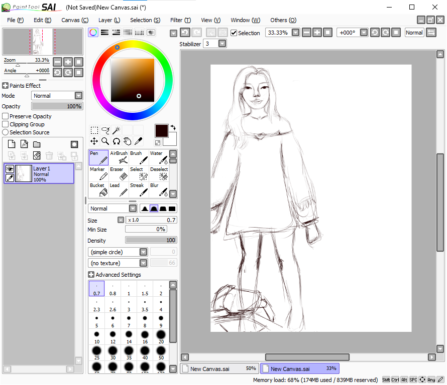
Task: Click the Normal view mode button
Action: 414,33
